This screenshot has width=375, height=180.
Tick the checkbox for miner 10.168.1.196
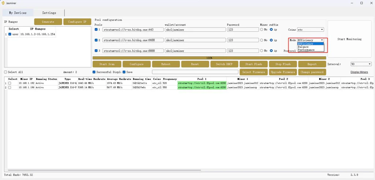(x=10, y=88)
